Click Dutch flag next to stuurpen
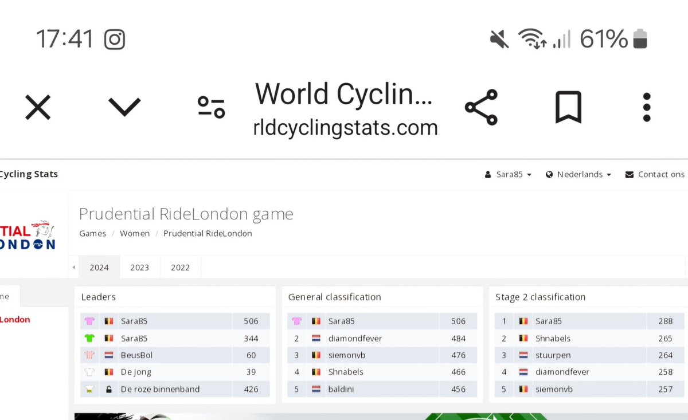688x420 pixels. [523, 355]
